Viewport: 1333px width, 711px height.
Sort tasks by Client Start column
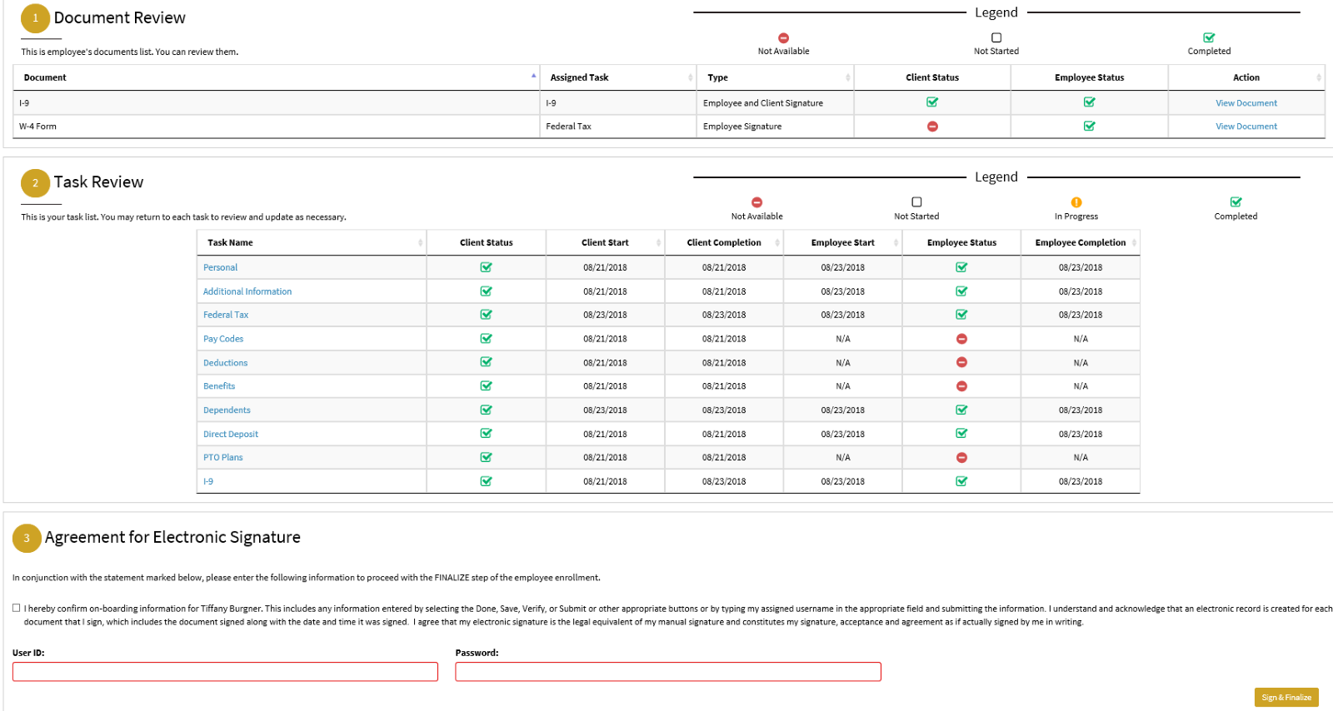tap(605, 242)
